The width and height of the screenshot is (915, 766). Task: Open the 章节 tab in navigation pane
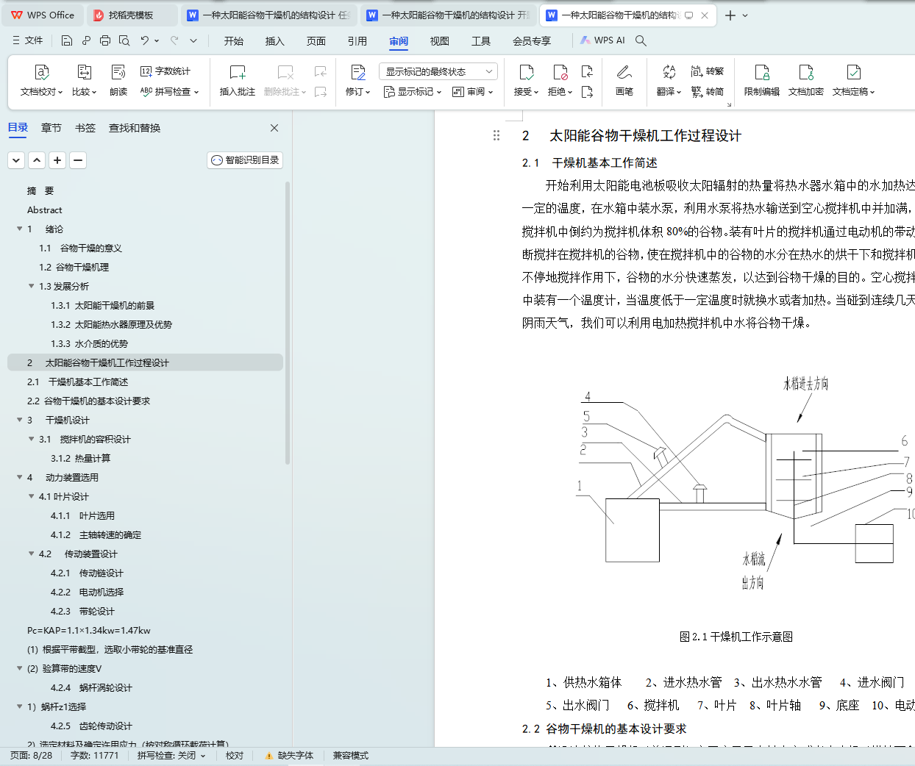pyautogui.click(x=51, y=128)
